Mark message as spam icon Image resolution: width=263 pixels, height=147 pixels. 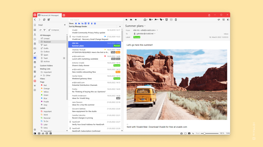coord(167,20)
